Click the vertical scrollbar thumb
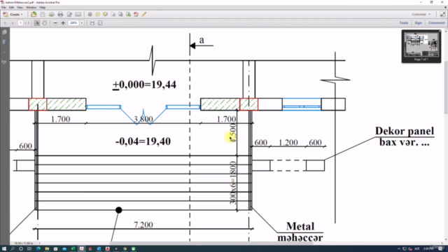 (x=446, y=87)
